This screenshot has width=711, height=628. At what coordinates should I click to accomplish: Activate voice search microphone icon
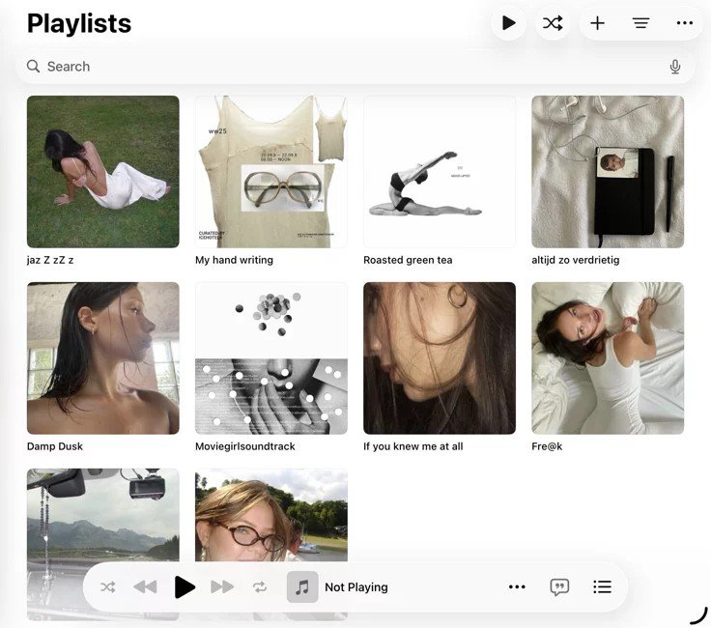click(674, 67)
